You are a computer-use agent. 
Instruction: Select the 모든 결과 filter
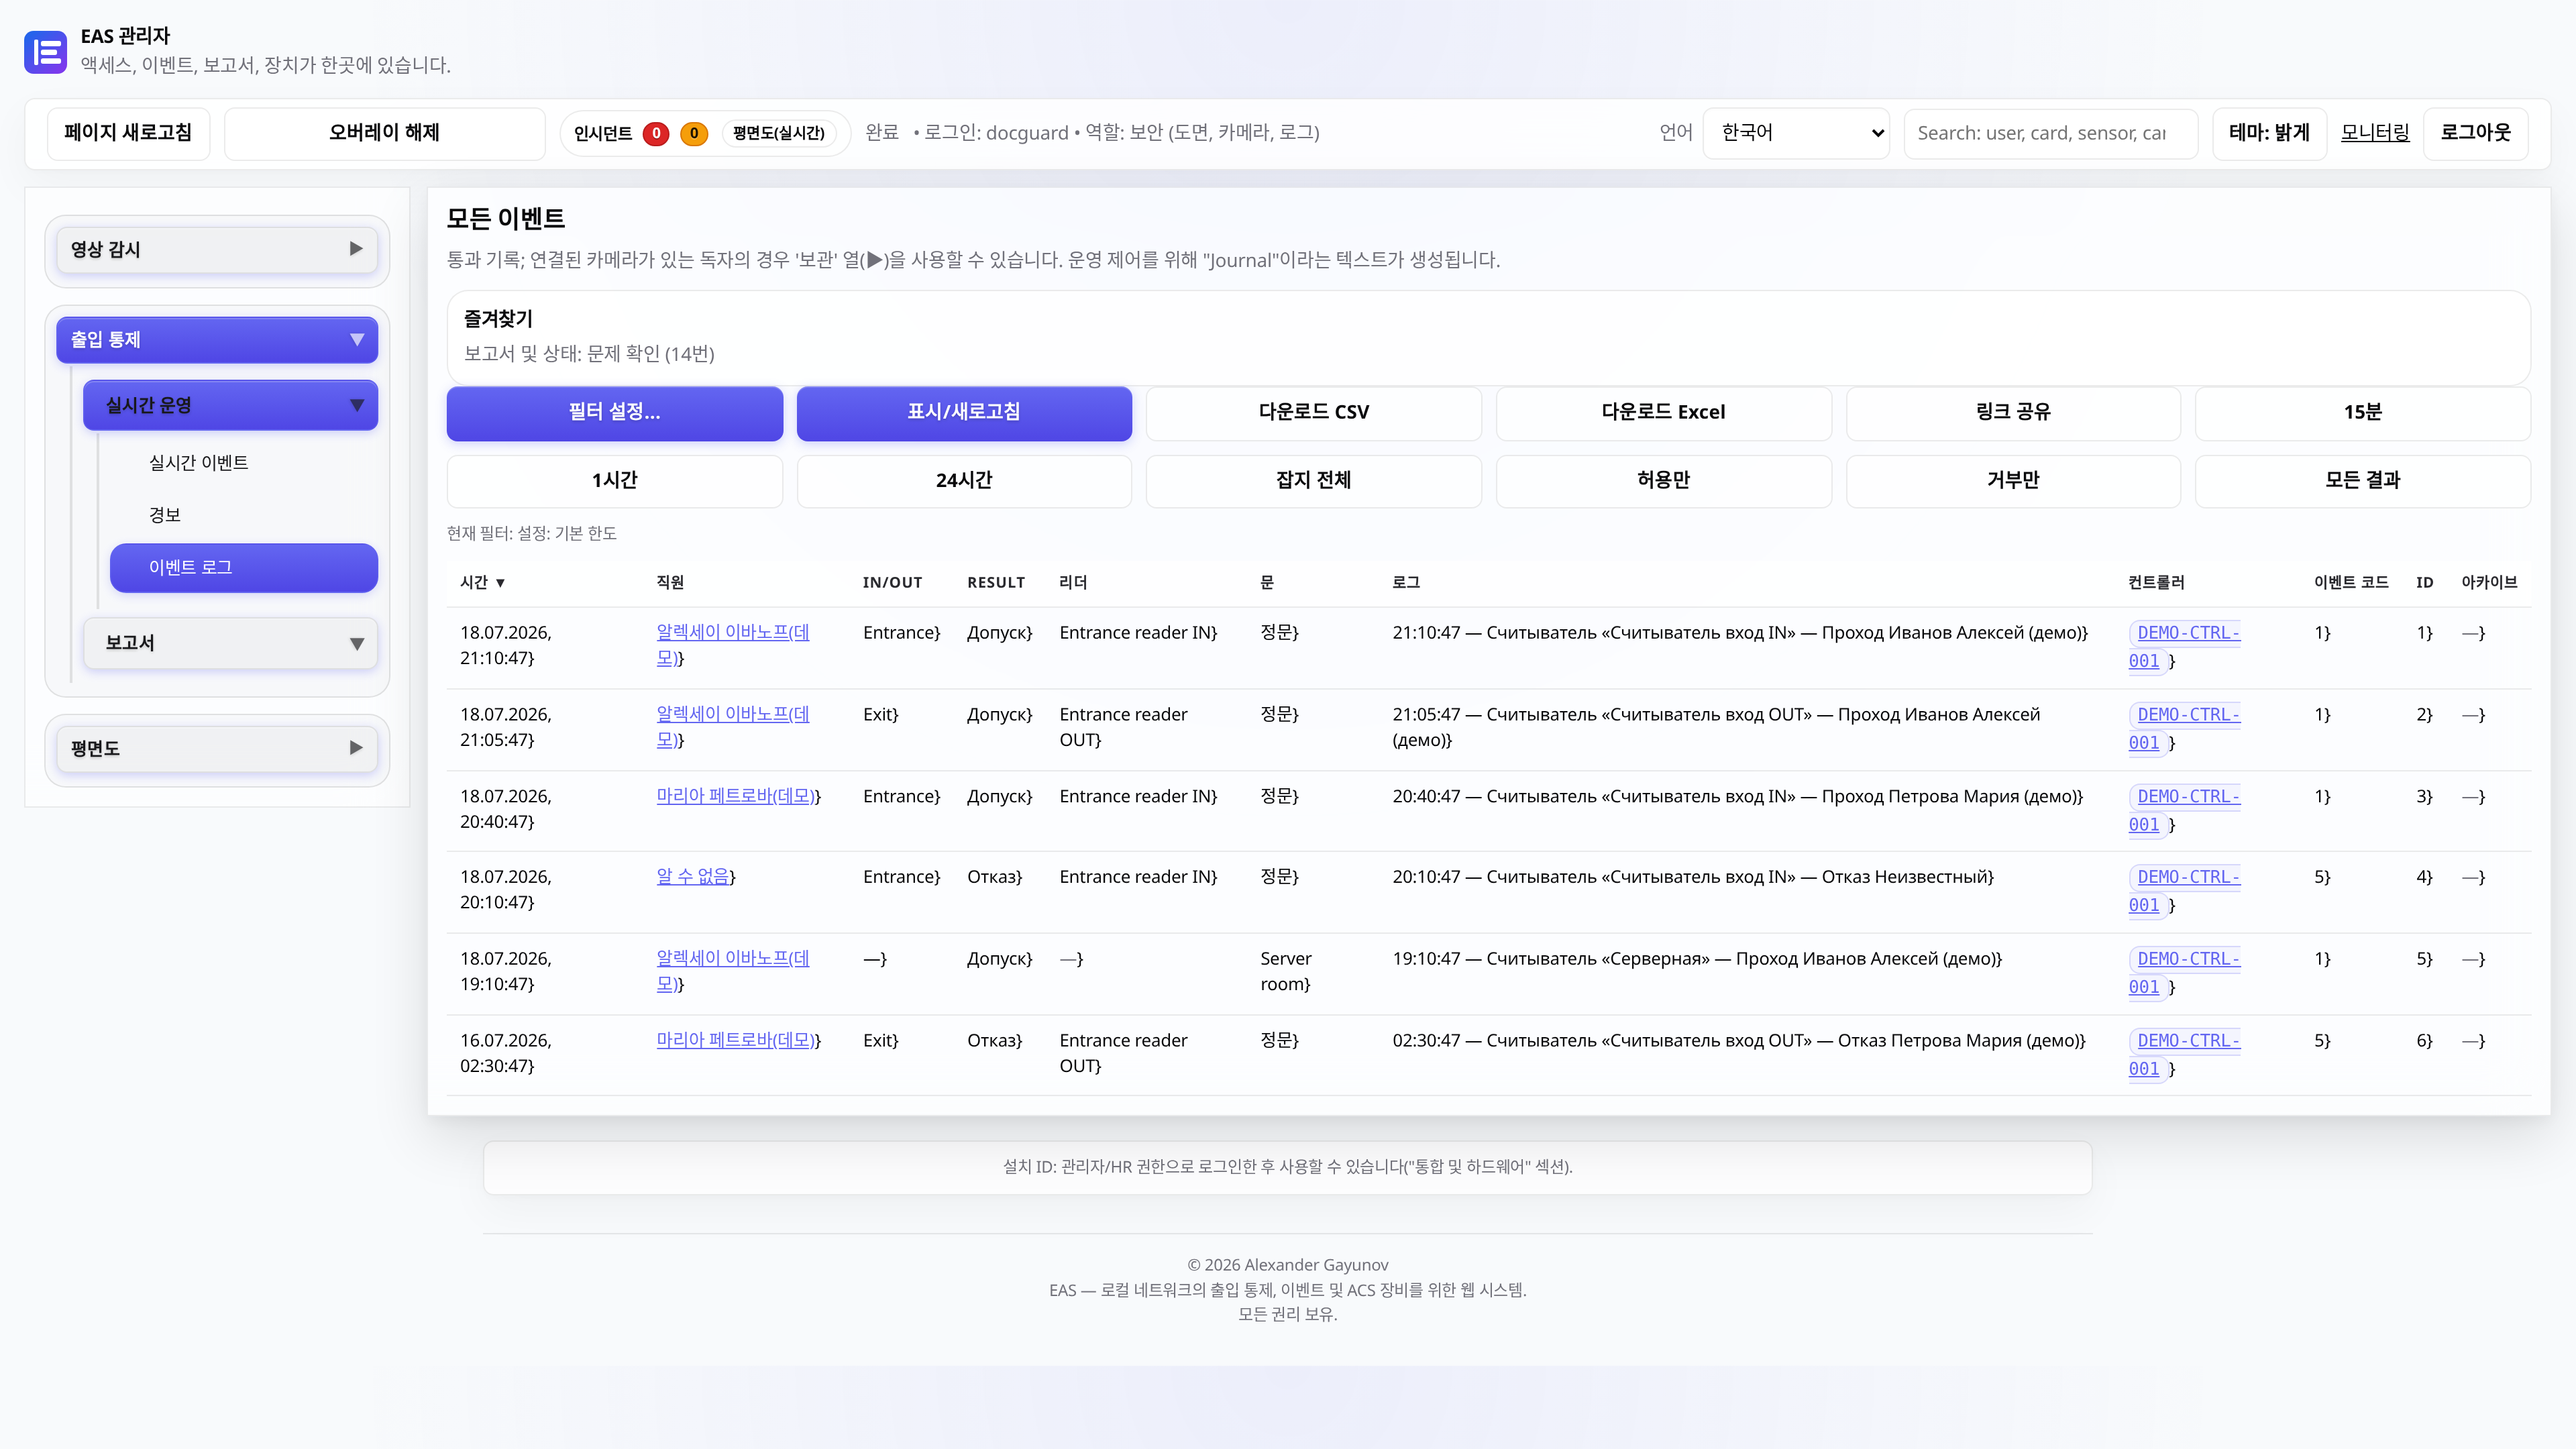point(2362,481)
